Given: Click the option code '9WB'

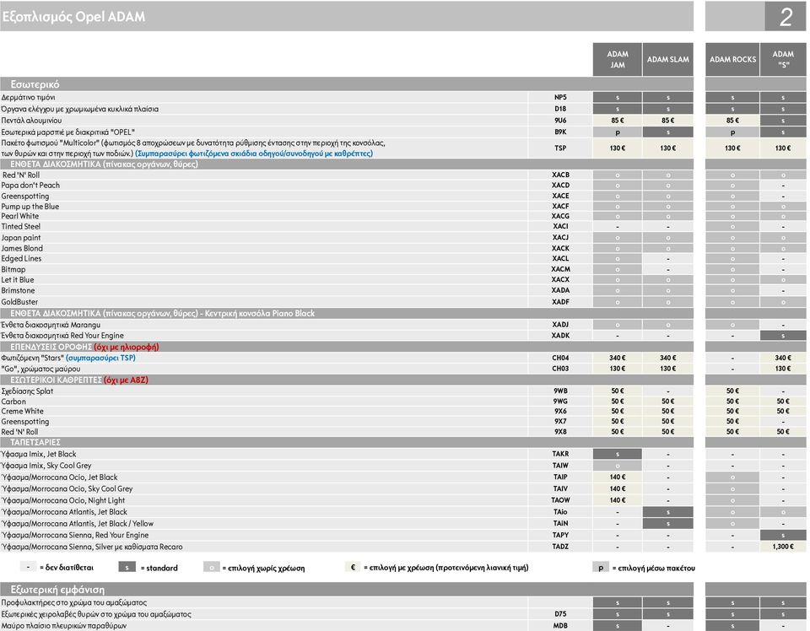Looking at the screenshot, I should point(560,391).
